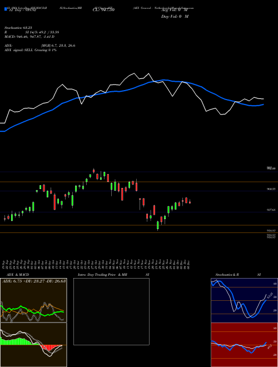This screenshot has height=367, width=278.
Task: Click the blue-background Stochastics mini chart
Action: pos(244,300)
